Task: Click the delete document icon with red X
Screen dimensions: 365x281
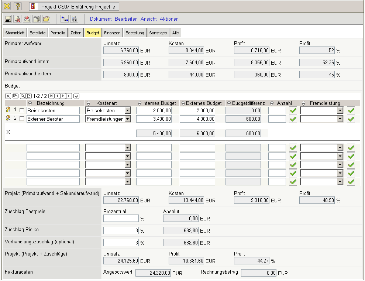Action: 17,19
